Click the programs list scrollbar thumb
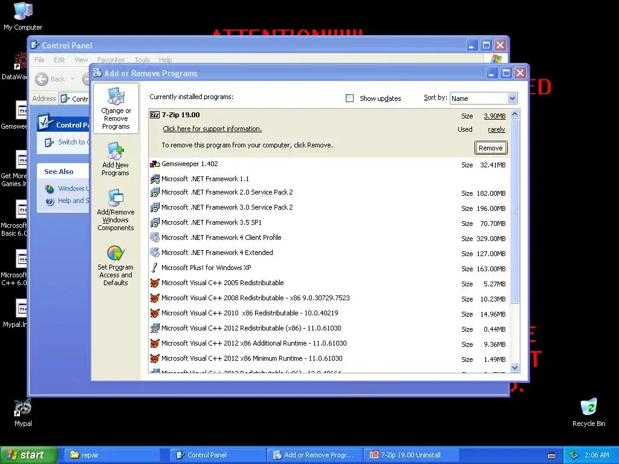This screenshot has height=464, width=619. (514, 211)
